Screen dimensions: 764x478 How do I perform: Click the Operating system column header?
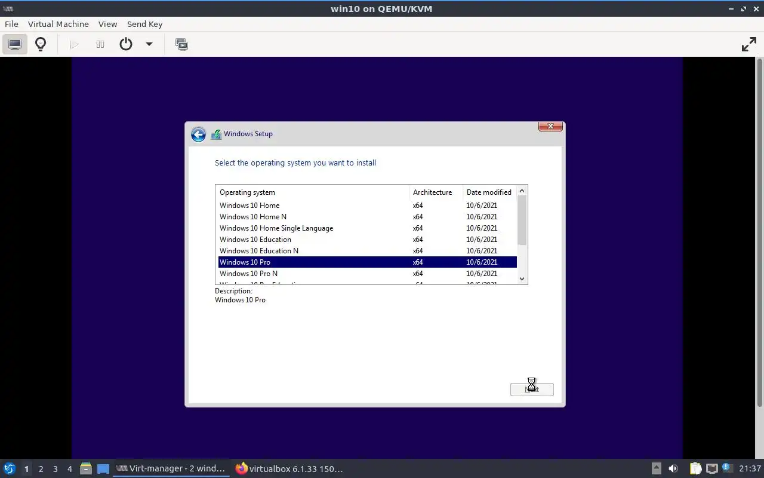313,192
